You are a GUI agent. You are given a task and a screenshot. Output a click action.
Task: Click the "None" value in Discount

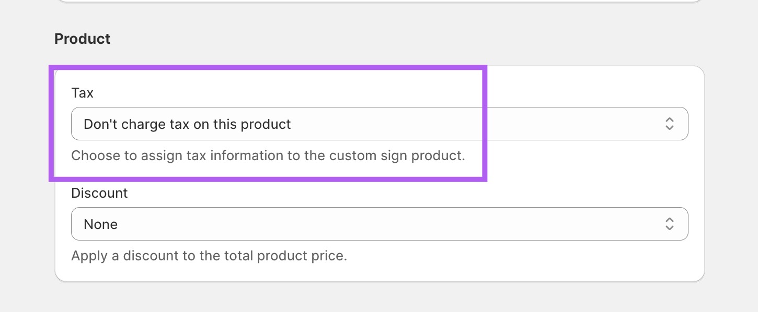[100, 224]
